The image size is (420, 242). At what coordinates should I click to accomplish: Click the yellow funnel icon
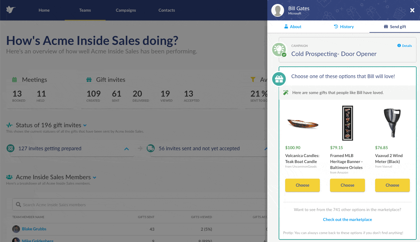click(x=253, y=80)
